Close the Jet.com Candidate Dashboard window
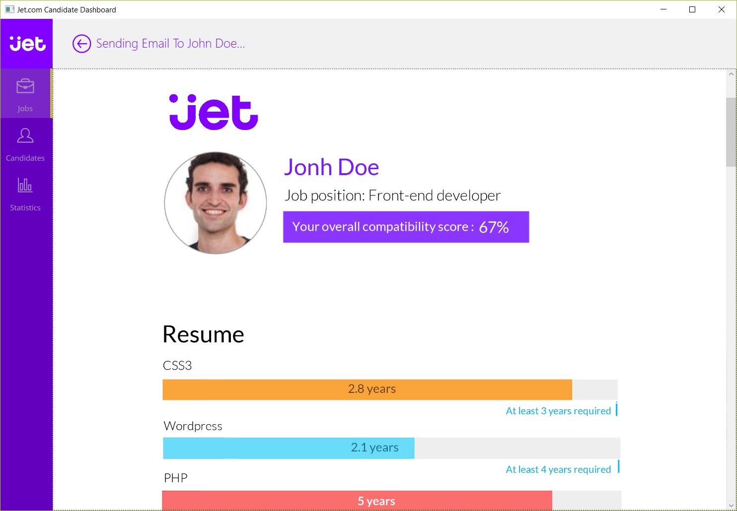737x511 pixels. 722,9
